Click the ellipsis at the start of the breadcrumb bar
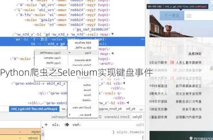This screenshot has width=213, height=140. [x=141, y=109]
